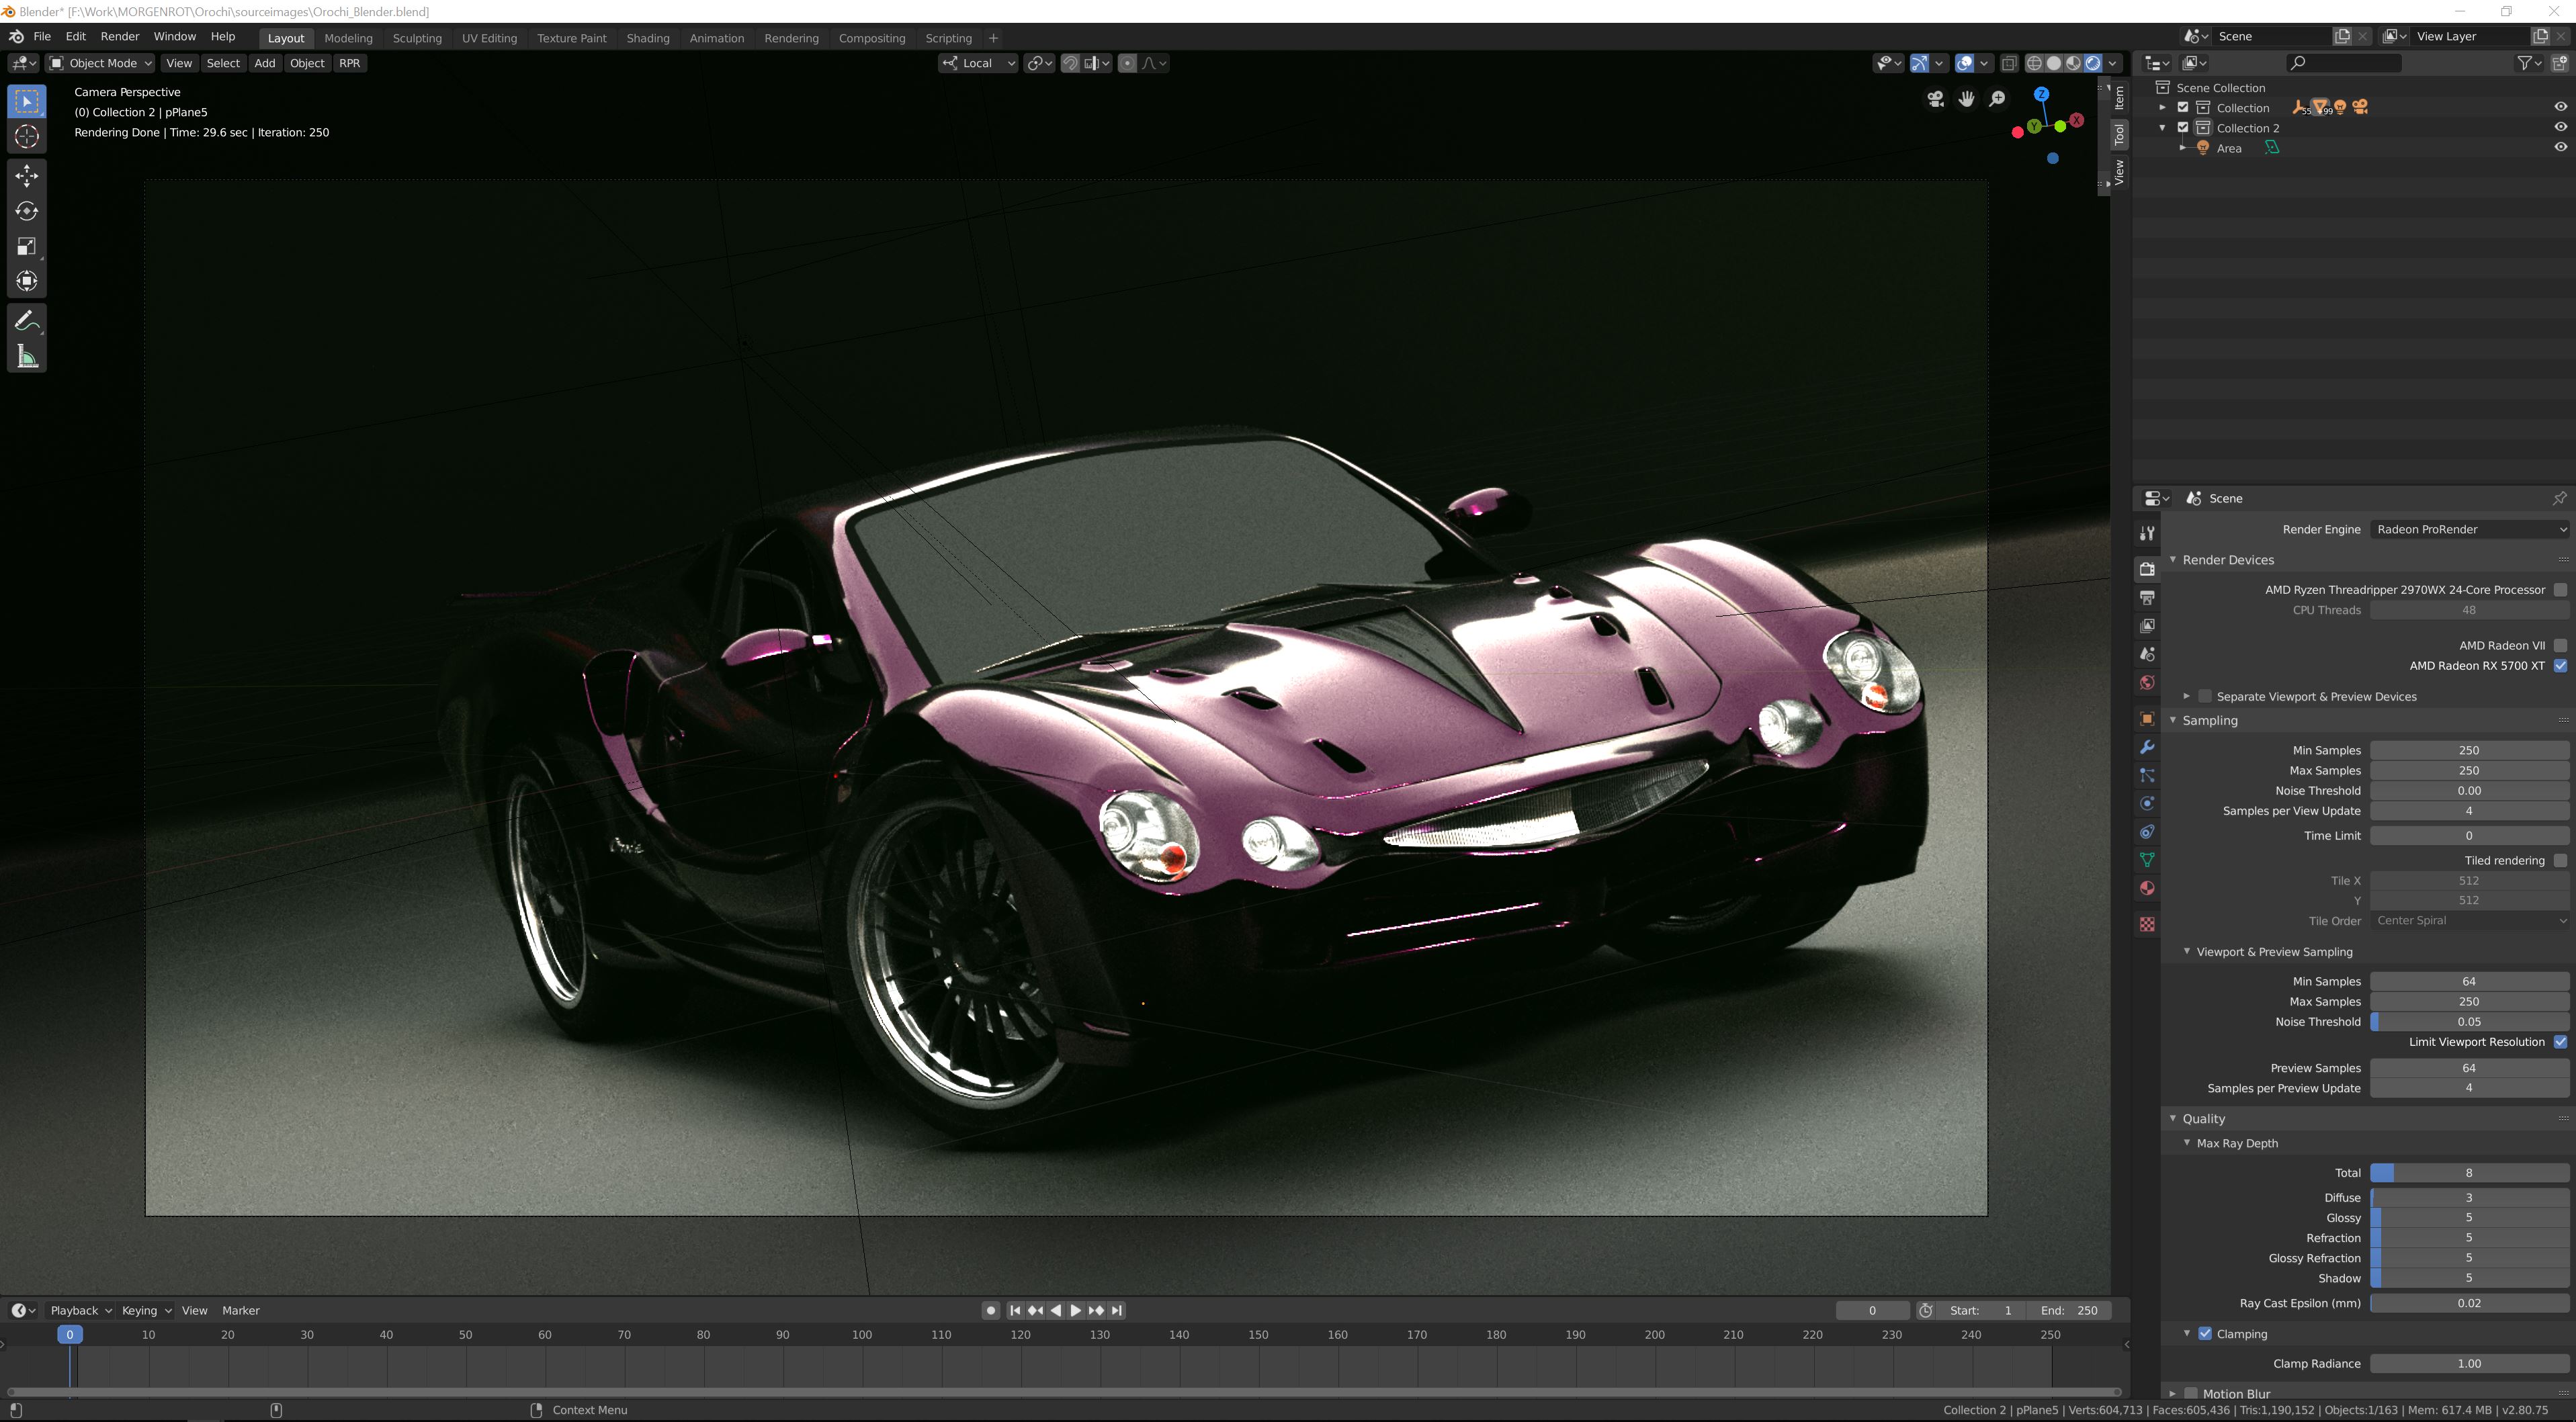Hide Collection 2 with its eye icon
Viewport: 2576px width, 1422px height.
(x=2560, y=128)
